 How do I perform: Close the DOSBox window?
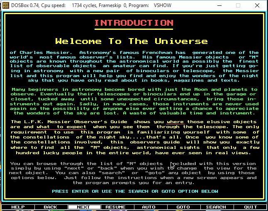click(x=258, y=6)
